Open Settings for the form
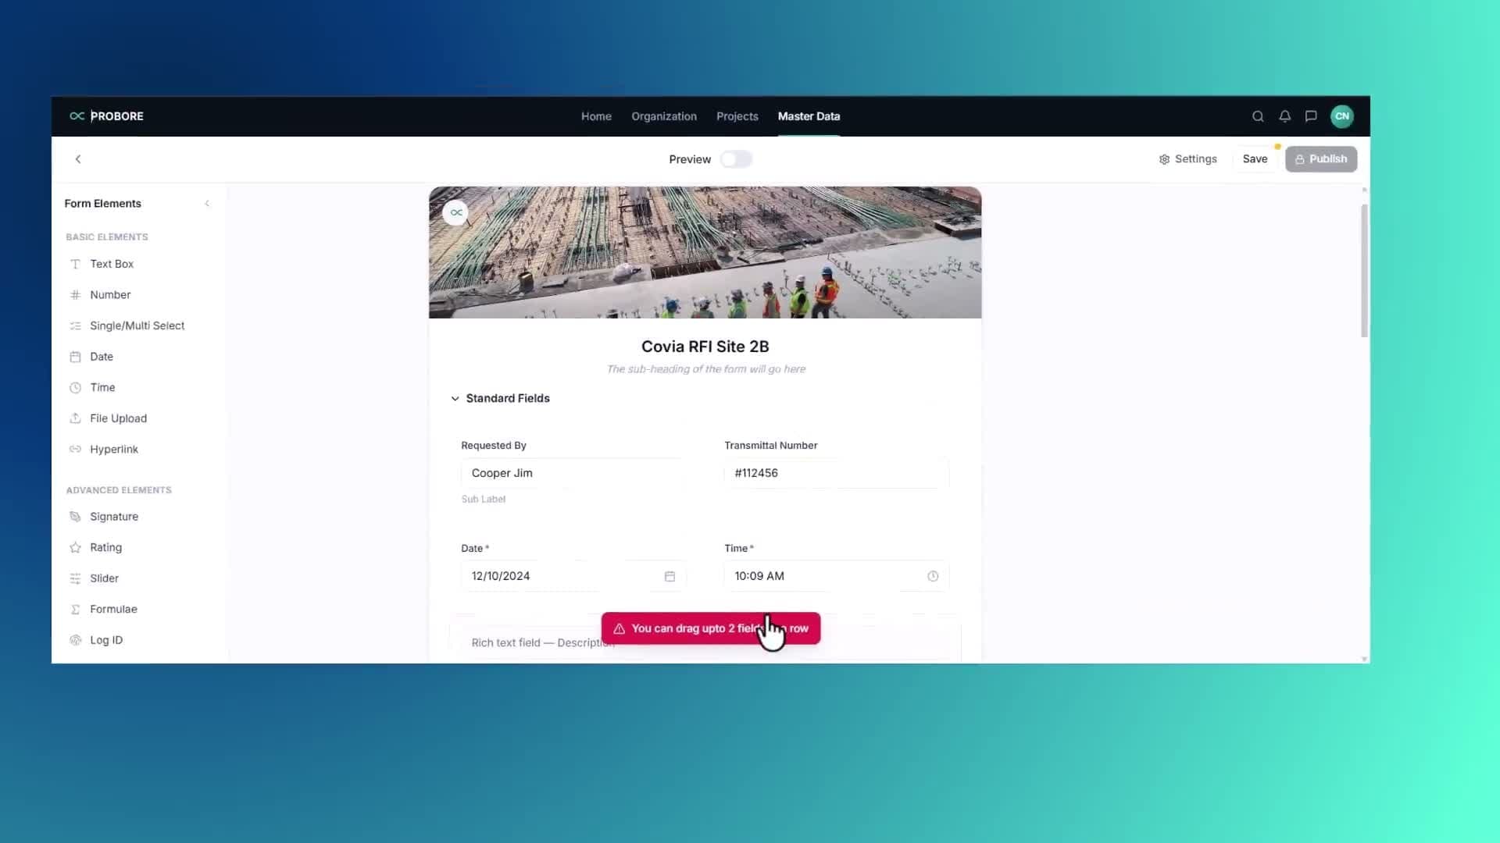 (1187, 159)
